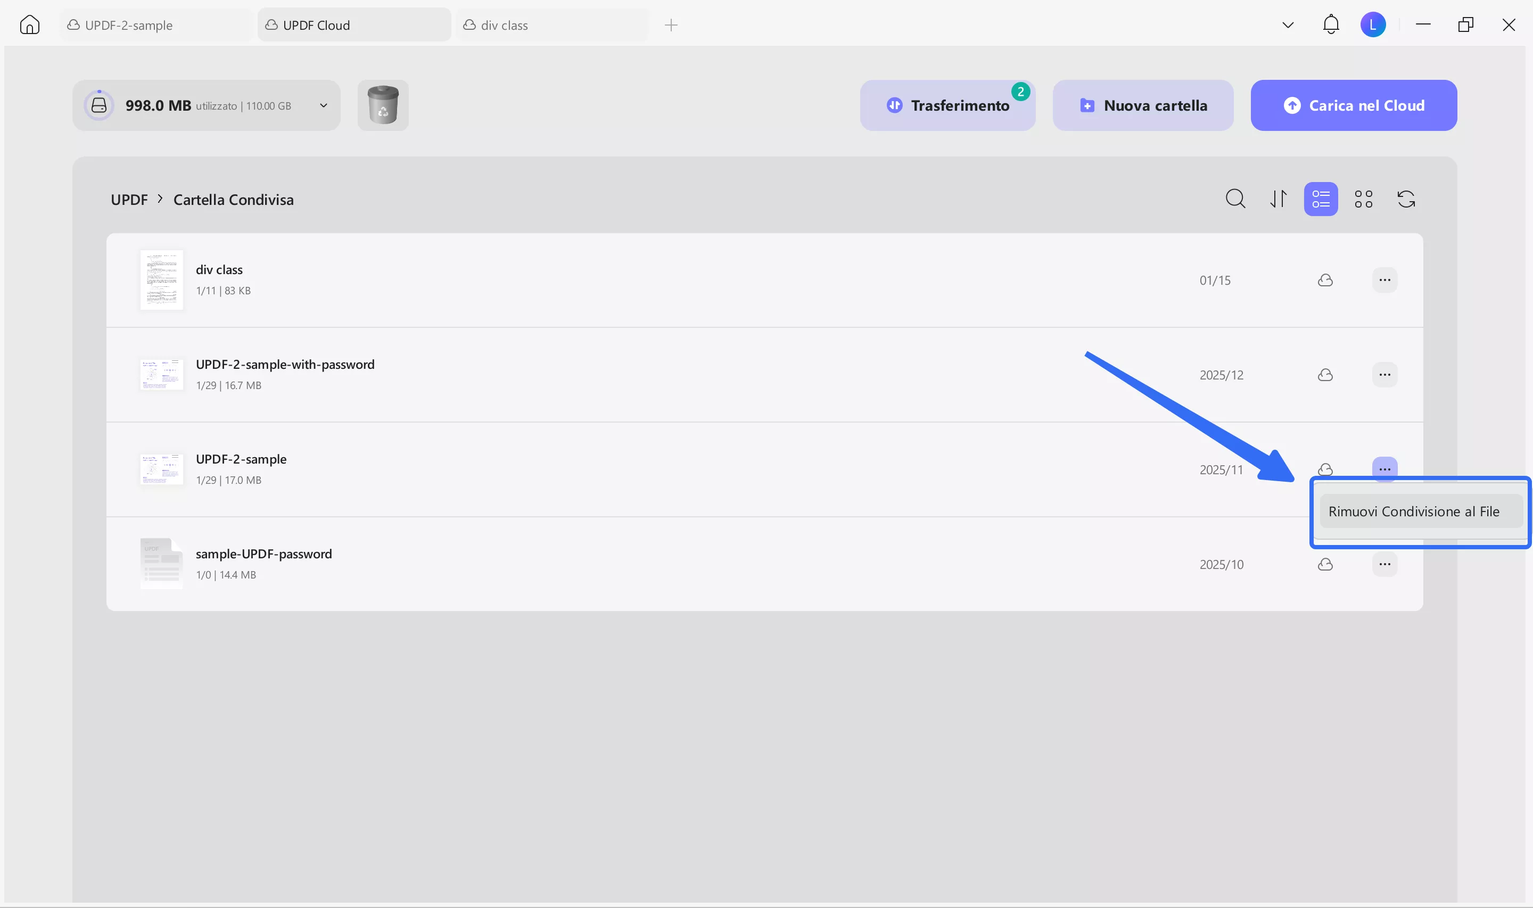This screenshot has height=908, width=1533.
Task: Open the notifications bell icon
Action: click(1331, 24)
